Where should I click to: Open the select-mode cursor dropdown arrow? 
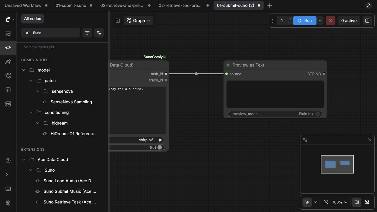click(315, 202)
